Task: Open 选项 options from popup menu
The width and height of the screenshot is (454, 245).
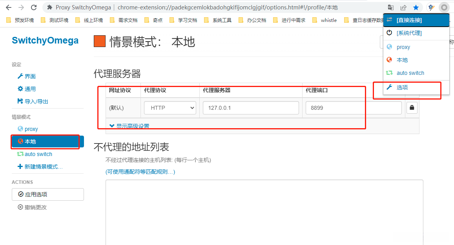Action: pos(416,87)
